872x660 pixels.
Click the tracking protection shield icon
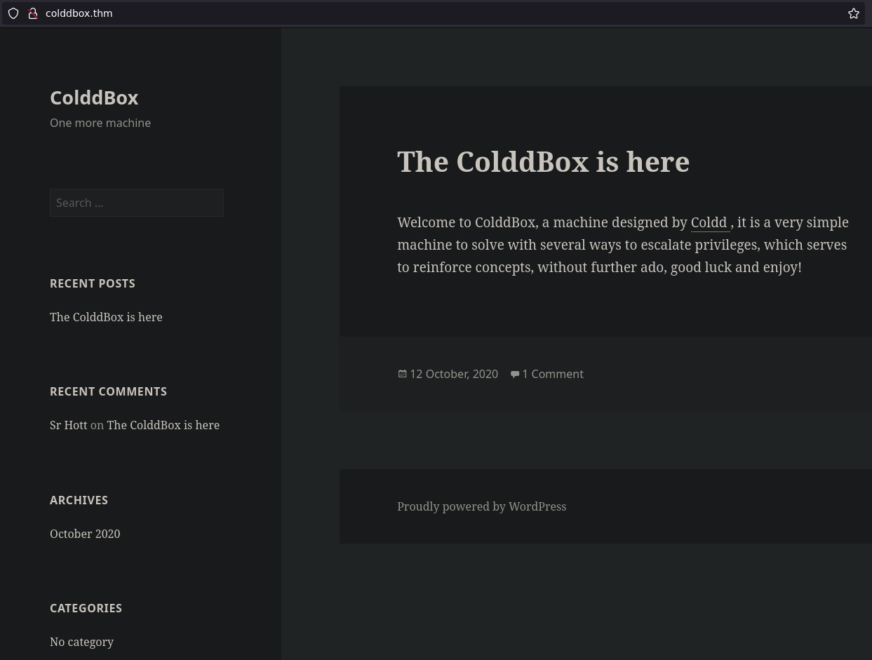click(13, 13)
